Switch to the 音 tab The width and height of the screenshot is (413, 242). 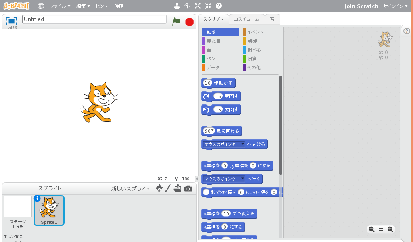[x=272, y=19]
